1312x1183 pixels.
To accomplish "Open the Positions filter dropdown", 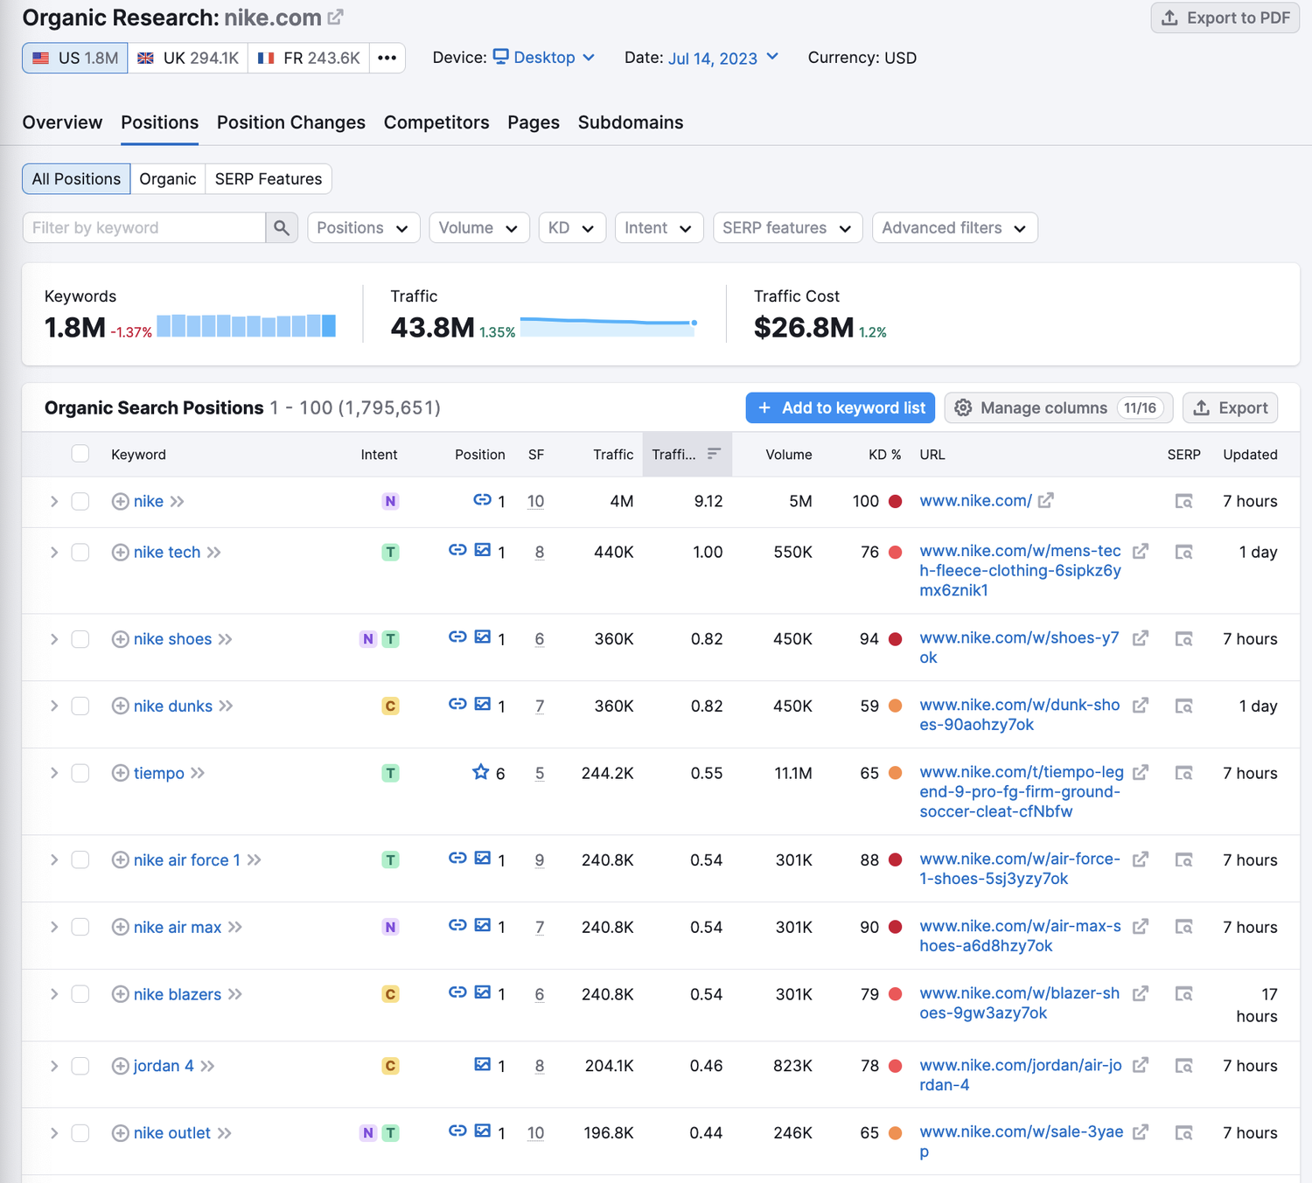I will [x=364, y=227].
